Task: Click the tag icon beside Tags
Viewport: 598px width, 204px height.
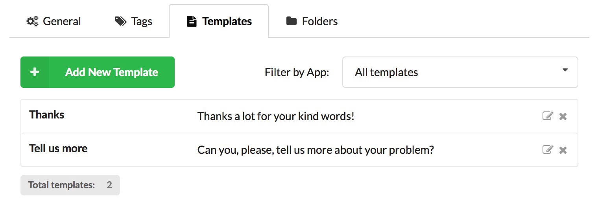Action: 120,21
